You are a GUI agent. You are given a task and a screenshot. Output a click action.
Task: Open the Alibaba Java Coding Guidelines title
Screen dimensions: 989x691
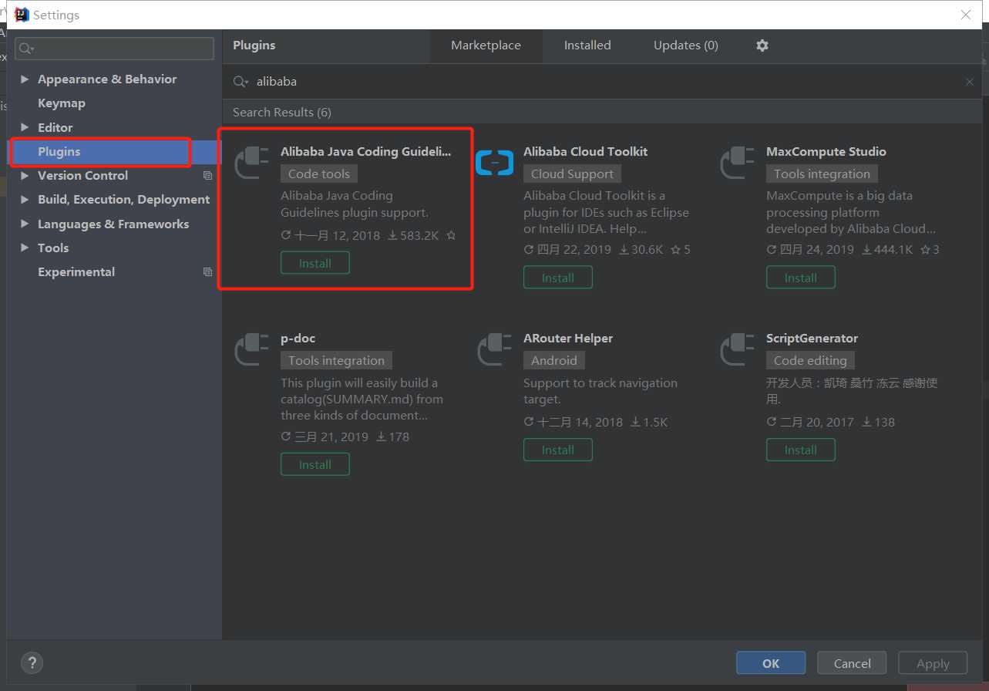point(366,152)
